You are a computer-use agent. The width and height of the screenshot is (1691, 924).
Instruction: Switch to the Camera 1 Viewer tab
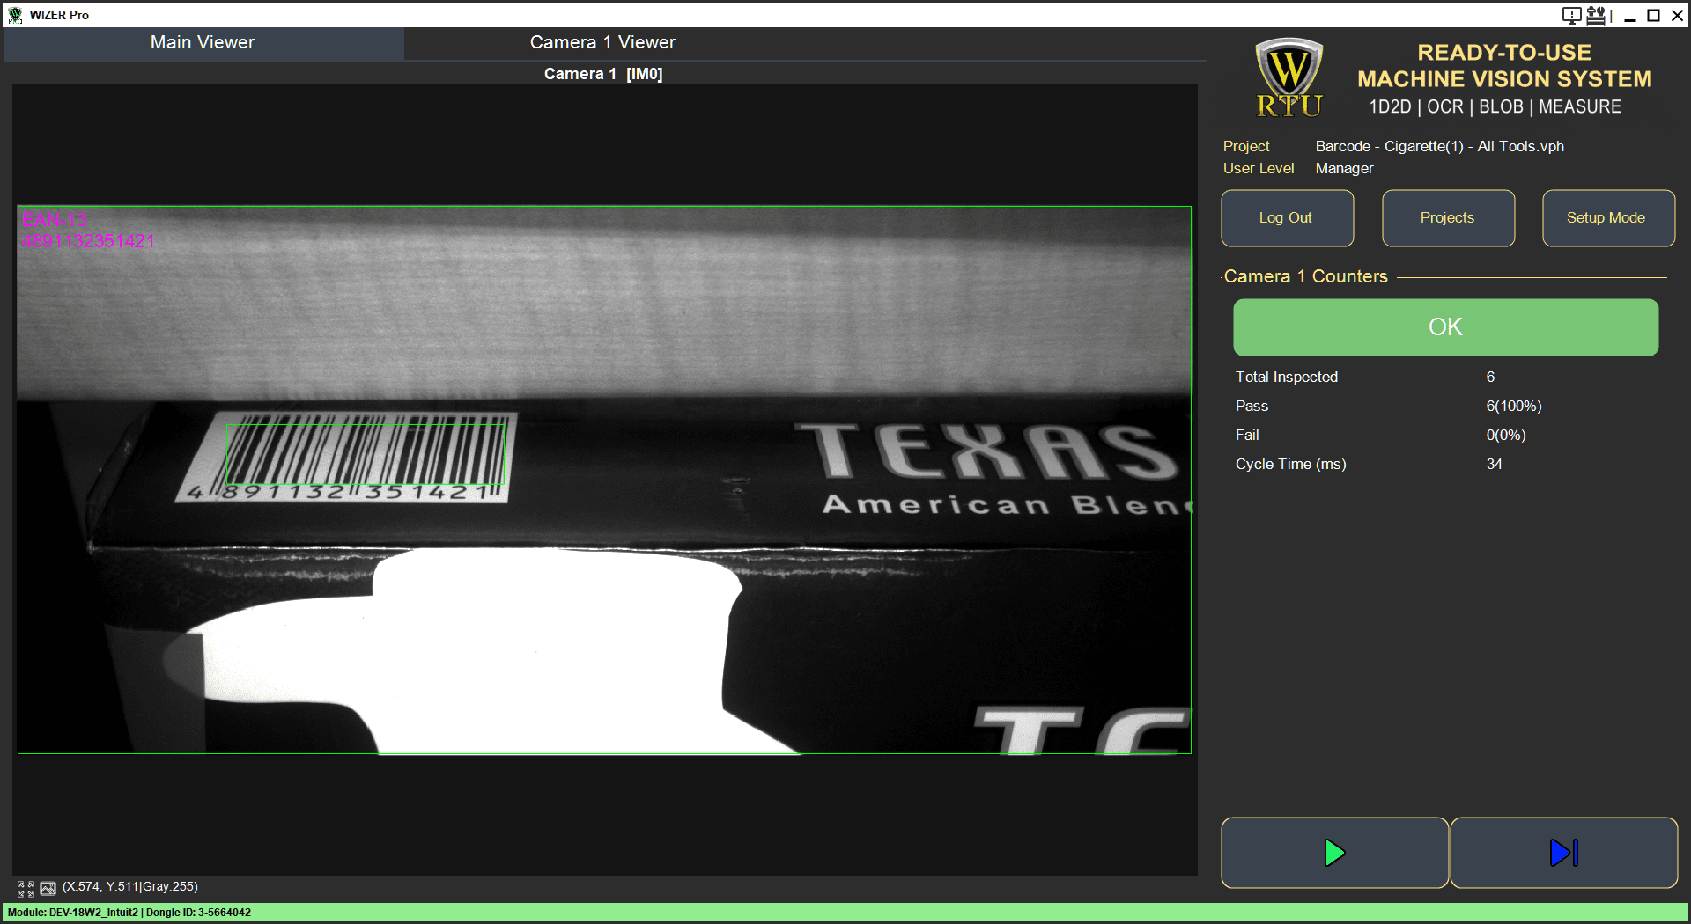point(602,42)
